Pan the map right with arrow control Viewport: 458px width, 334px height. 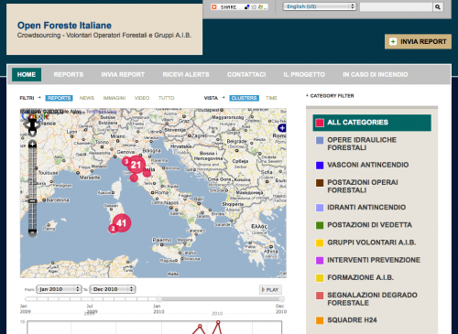[38, 125]
